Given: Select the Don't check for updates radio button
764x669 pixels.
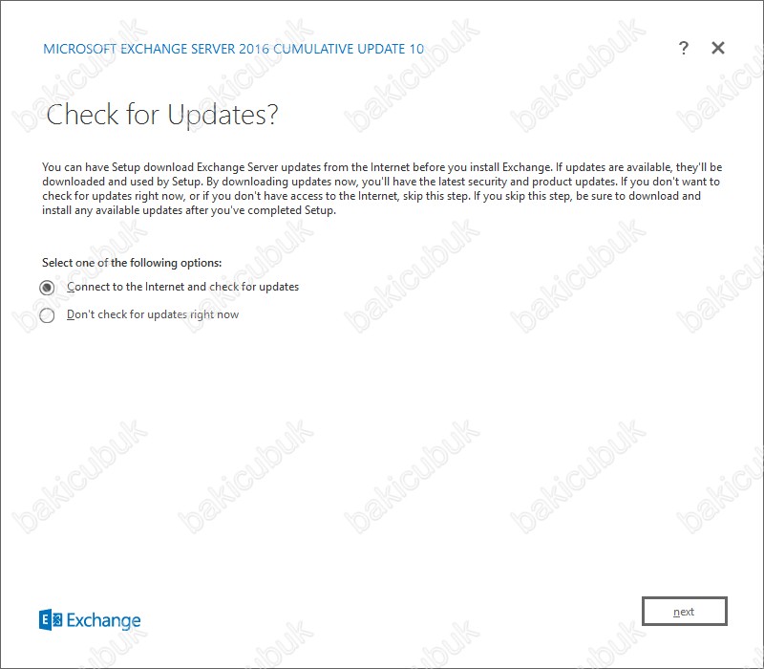Looking at the screenshot, I should pos(47,315).
